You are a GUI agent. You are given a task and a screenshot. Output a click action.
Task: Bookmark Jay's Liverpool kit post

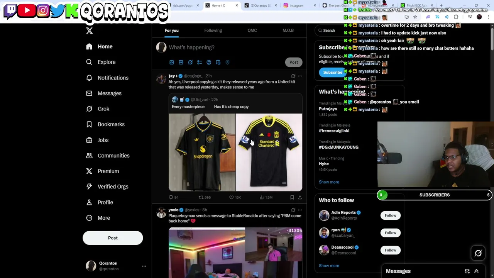(292, 197)
